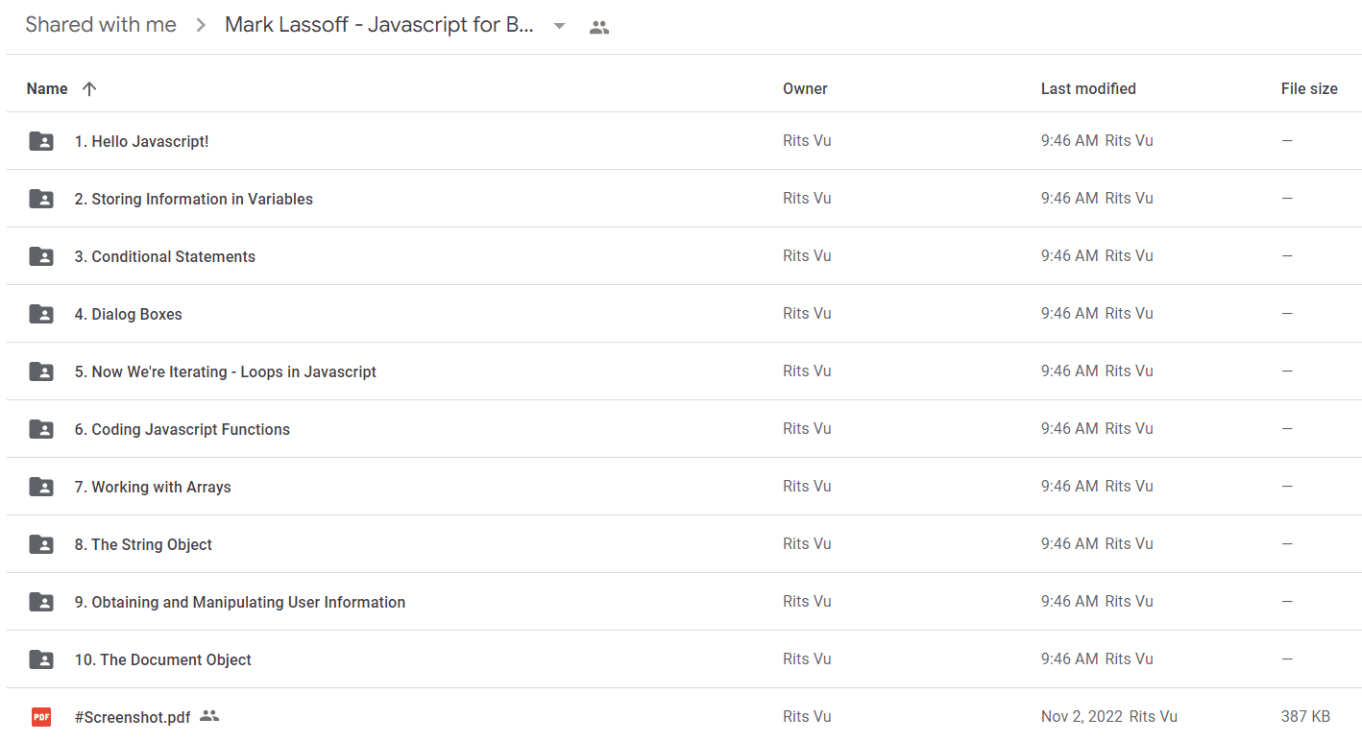Click the shared people icon next to folder title
The width and height of the screenshot is (1362, 742).
[599, 27]
